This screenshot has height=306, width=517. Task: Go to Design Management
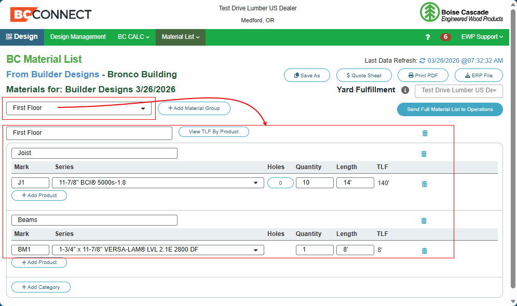[x=78, y=37]
